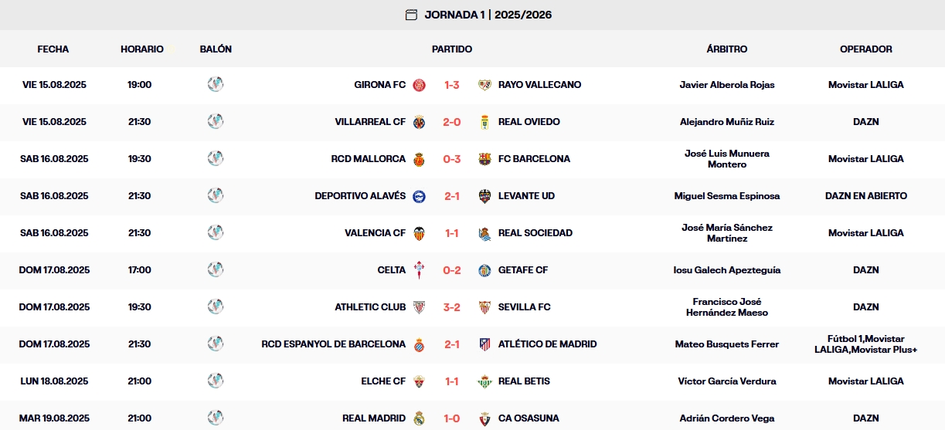Open the Athletic Club 3-2 Sevilla result

(452, 307)
